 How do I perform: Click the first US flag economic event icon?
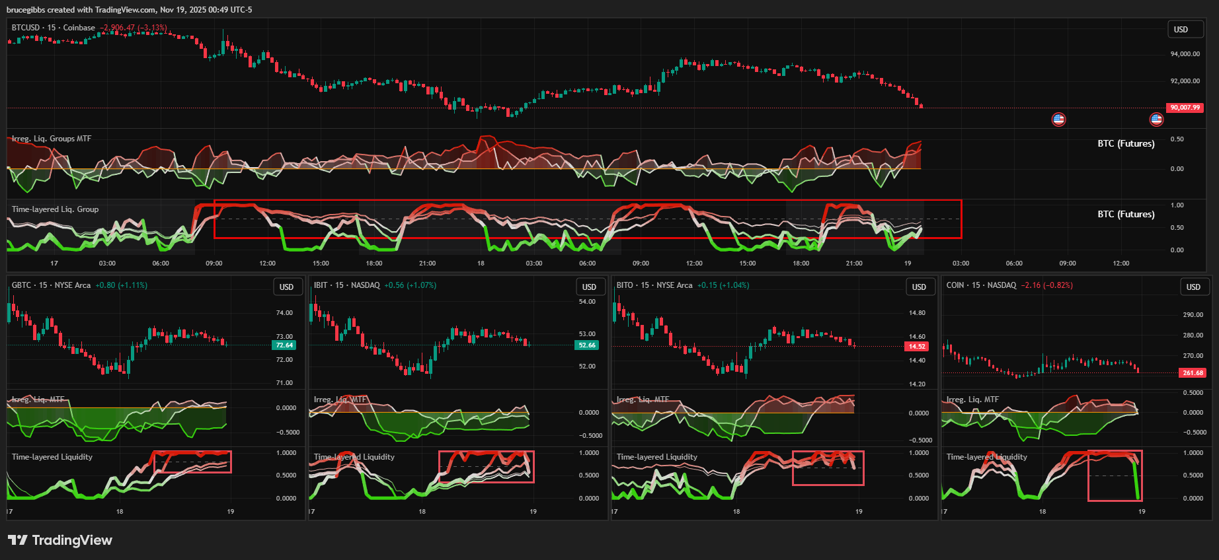pyautogui.click(x=1058, y=120)
